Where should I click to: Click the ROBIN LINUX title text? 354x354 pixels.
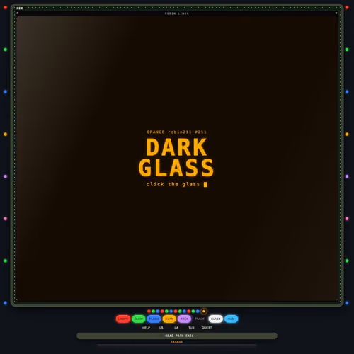[x=177, y=13]
